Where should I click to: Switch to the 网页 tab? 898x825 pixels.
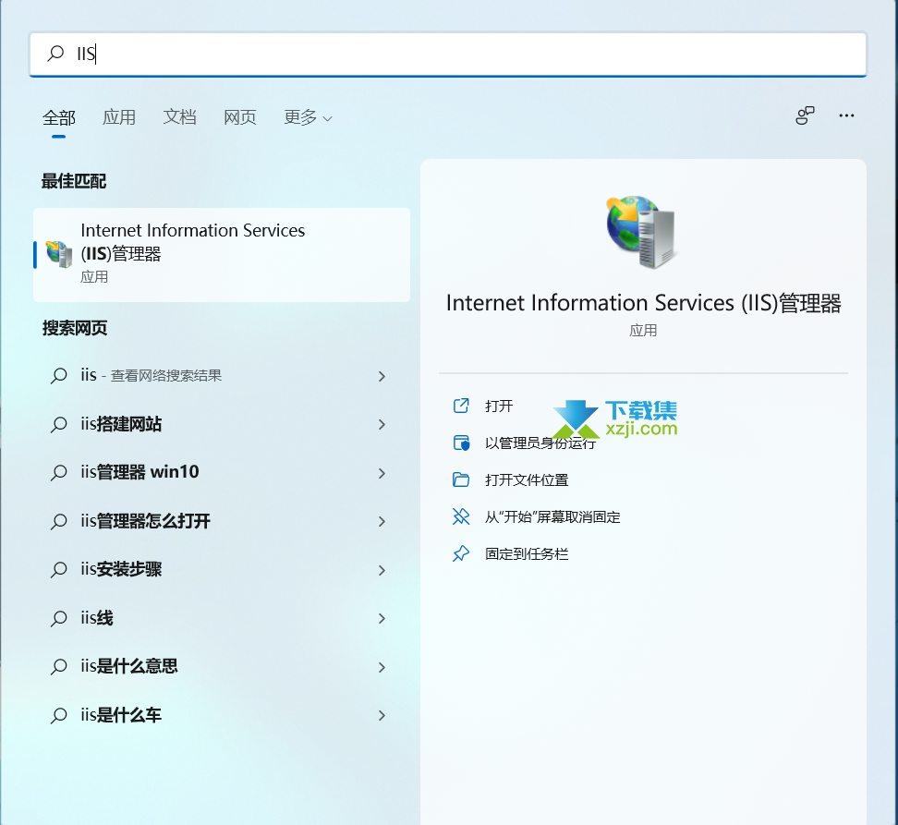coord(240,117)
